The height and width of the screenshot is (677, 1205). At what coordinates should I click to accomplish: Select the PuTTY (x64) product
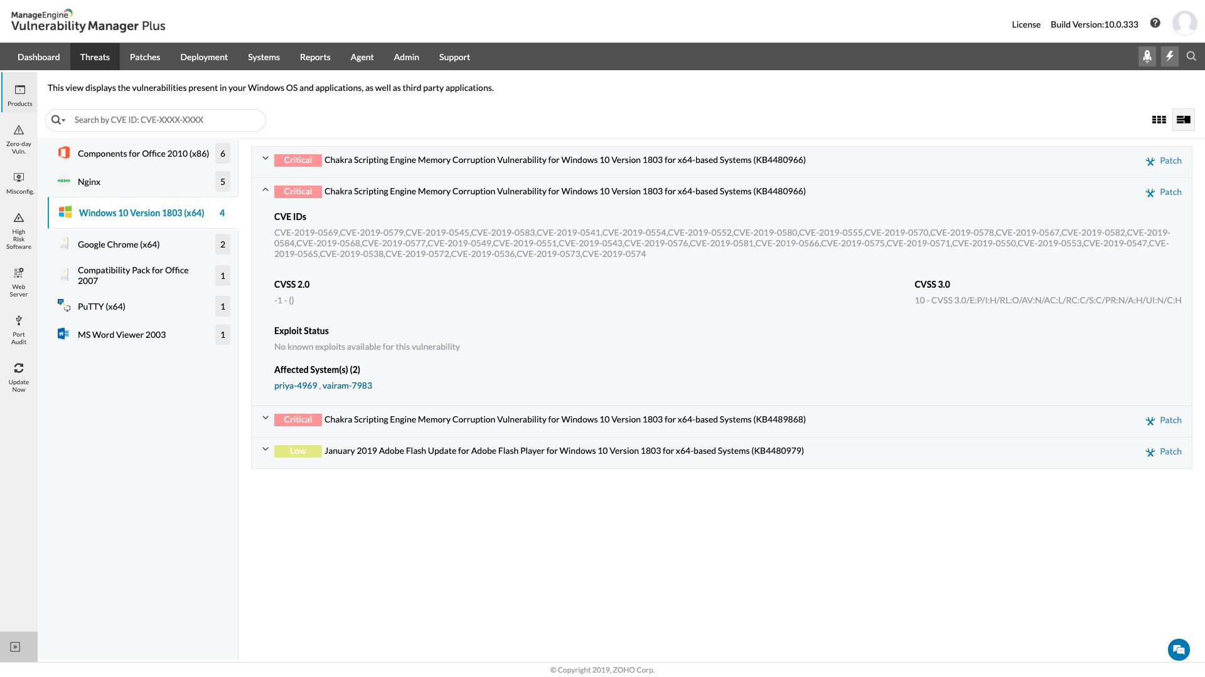[143, 306]
